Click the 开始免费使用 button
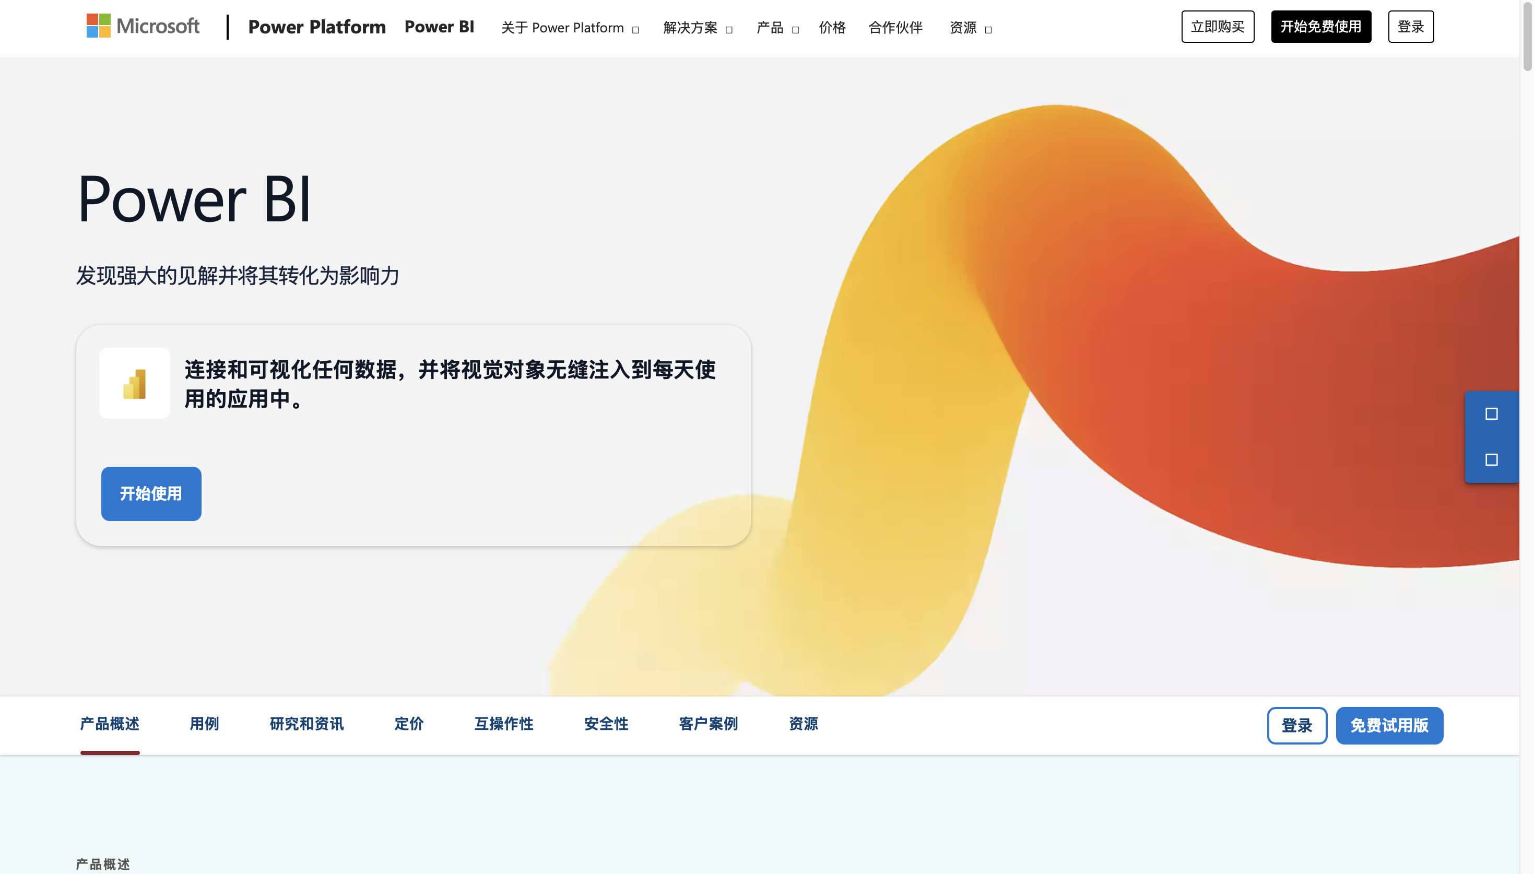The image size is (1534, 874). point(1320,27)
